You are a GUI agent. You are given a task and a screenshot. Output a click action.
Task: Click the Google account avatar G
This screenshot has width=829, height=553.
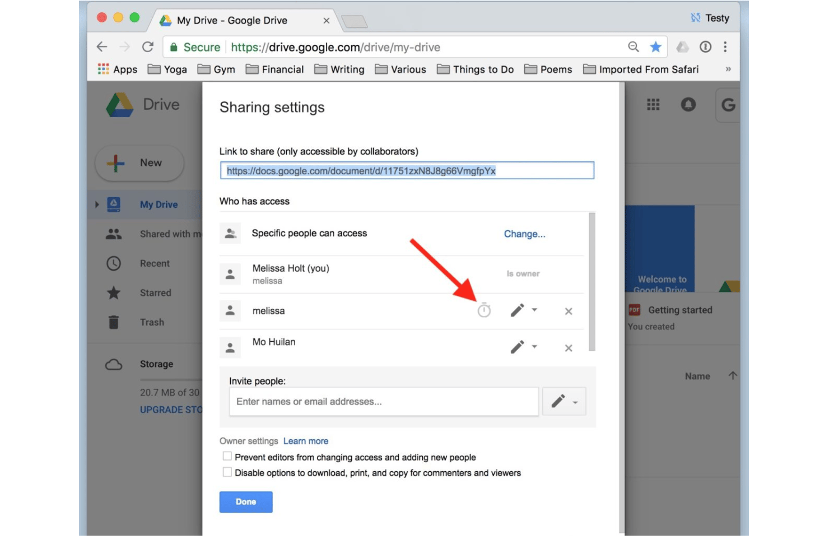(728, 104)
